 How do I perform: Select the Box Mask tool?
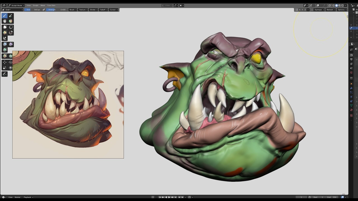point(4,27)
